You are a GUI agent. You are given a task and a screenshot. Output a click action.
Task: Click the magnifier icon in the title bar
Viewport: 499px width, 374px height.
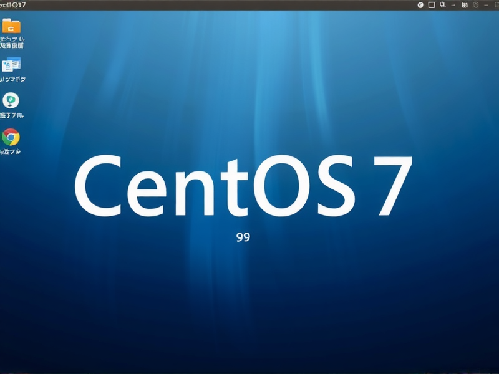pos(442,4)
